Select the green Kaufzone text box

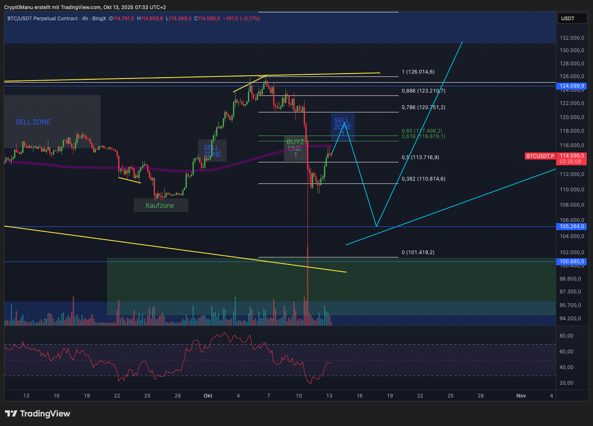[x=160, y=205]
